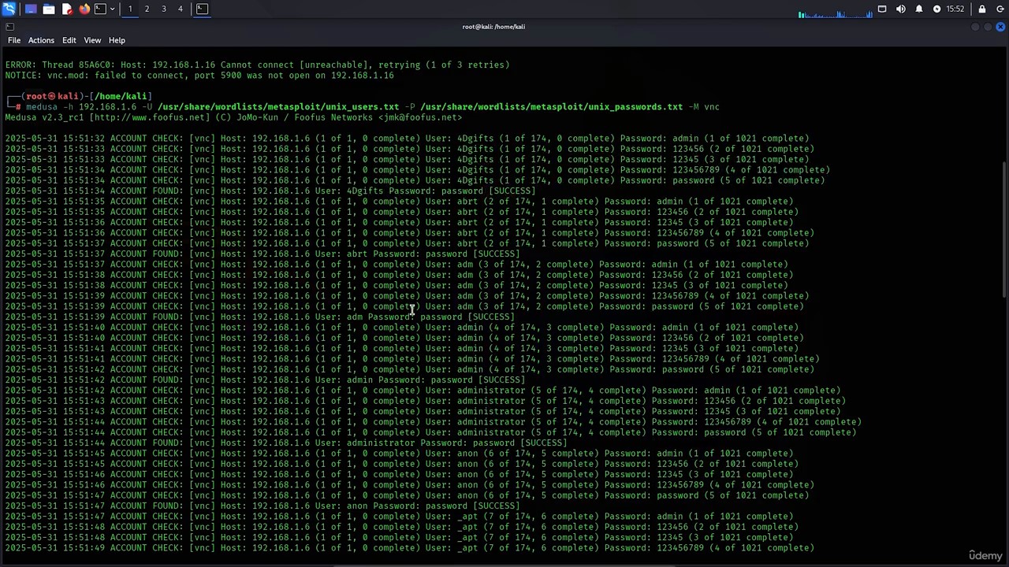Select the running terminal taskbar button

tap(202, 9)
